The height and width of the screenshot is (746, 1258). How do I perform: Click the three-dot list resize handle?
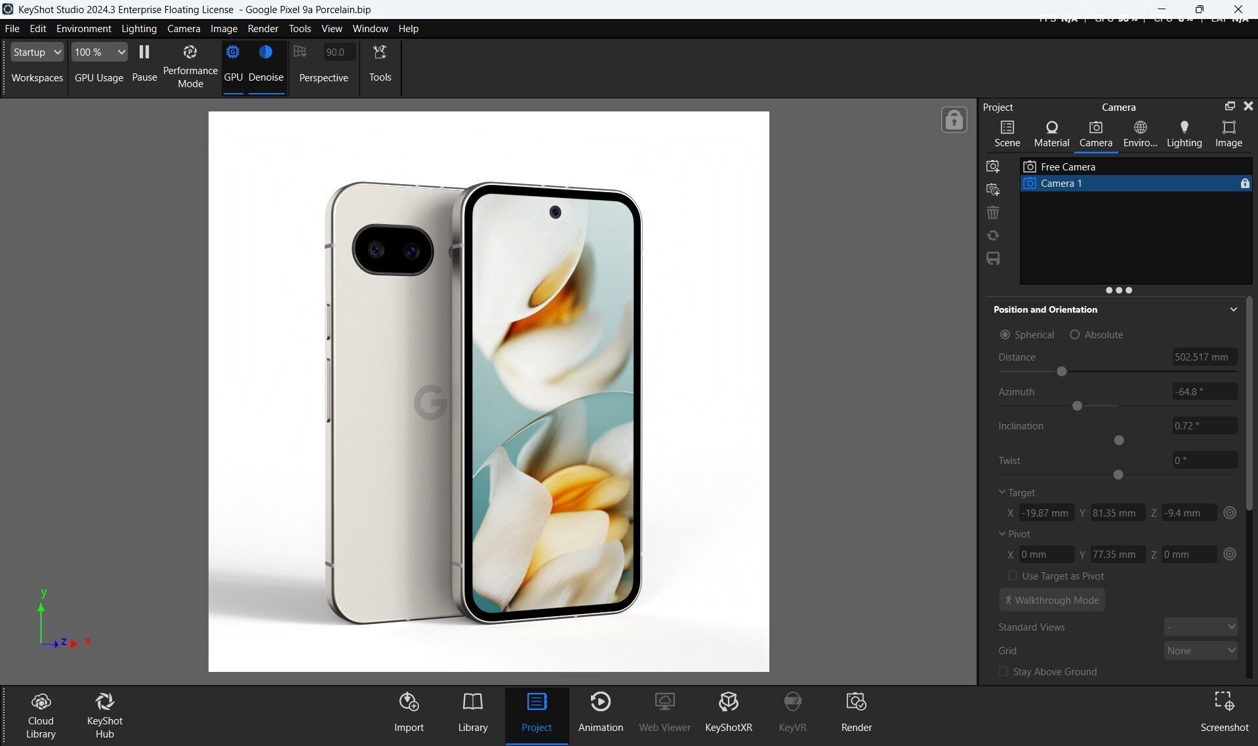click(x=1118, y=290)
